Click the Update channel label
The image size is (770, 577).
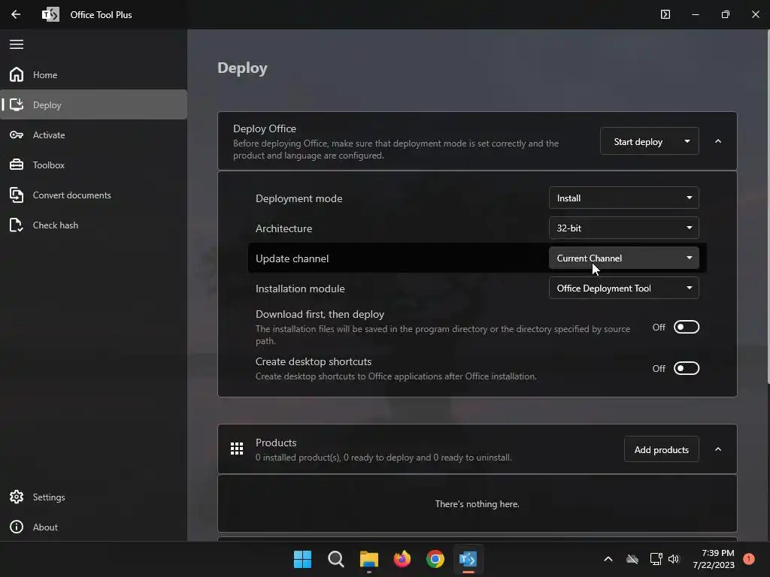[x=292, y=258]
